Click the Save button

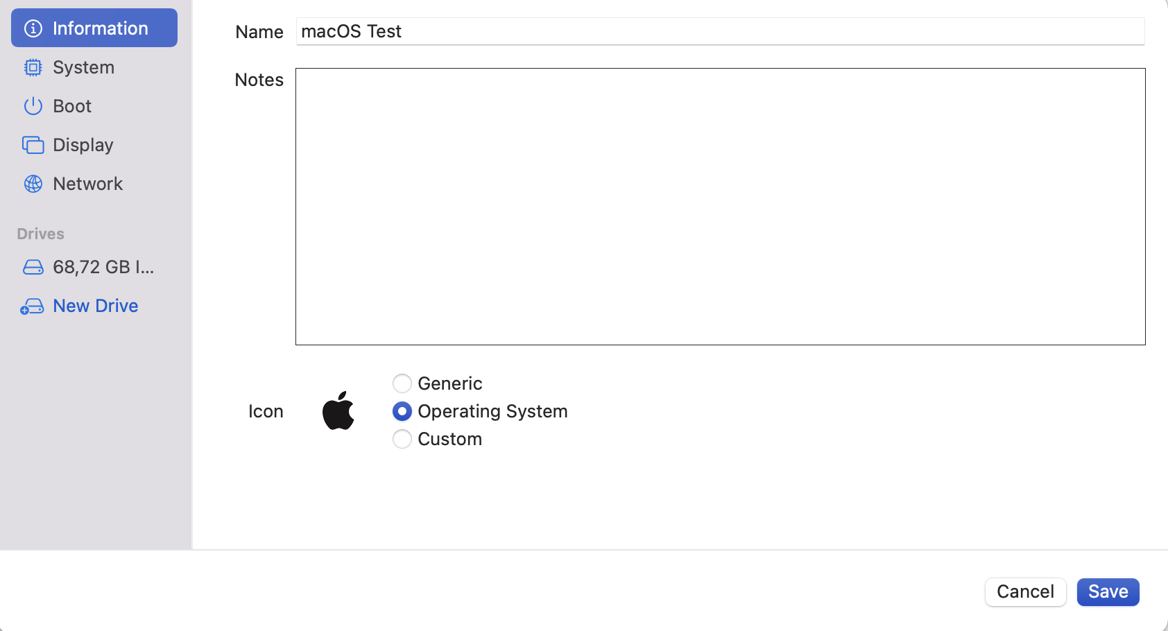coord(1107,591)
